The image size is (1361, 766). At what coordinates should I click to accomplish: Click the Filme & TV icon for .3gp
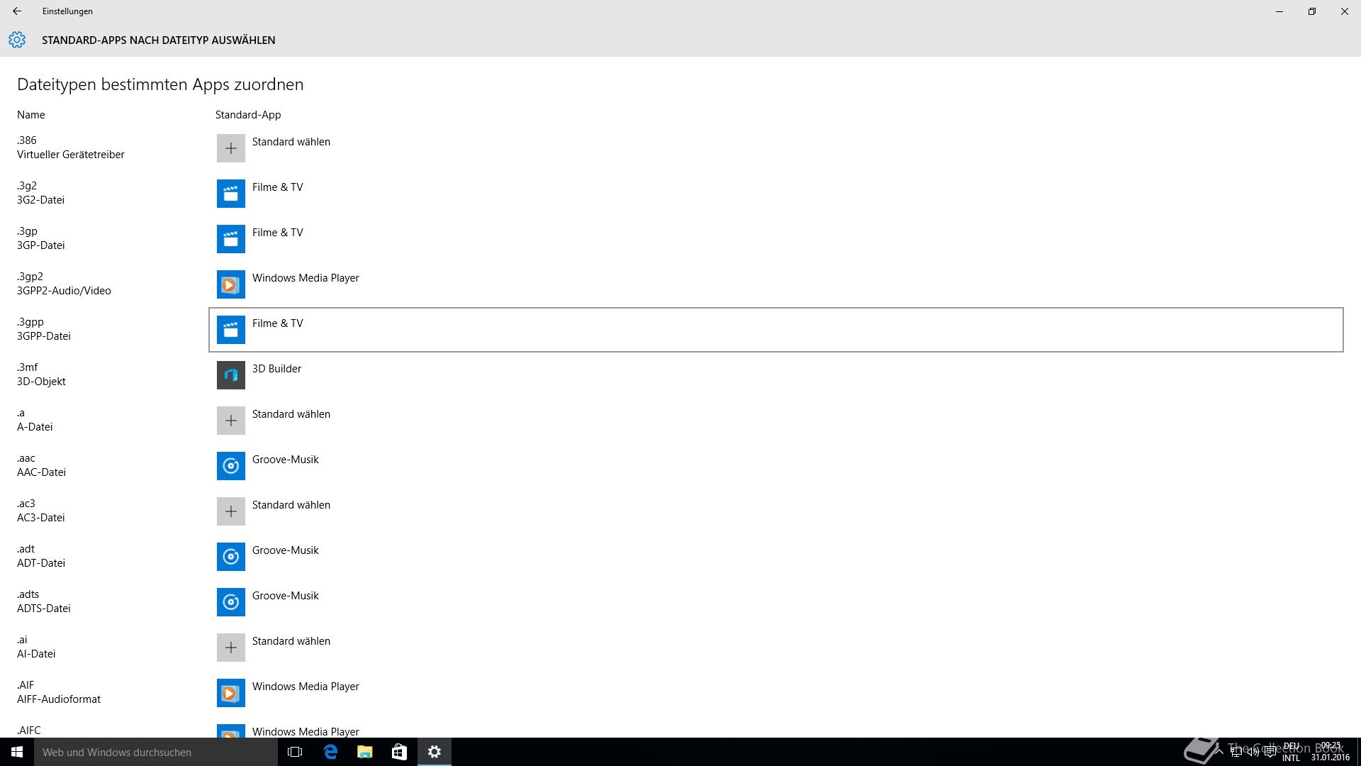coord(231,239)
